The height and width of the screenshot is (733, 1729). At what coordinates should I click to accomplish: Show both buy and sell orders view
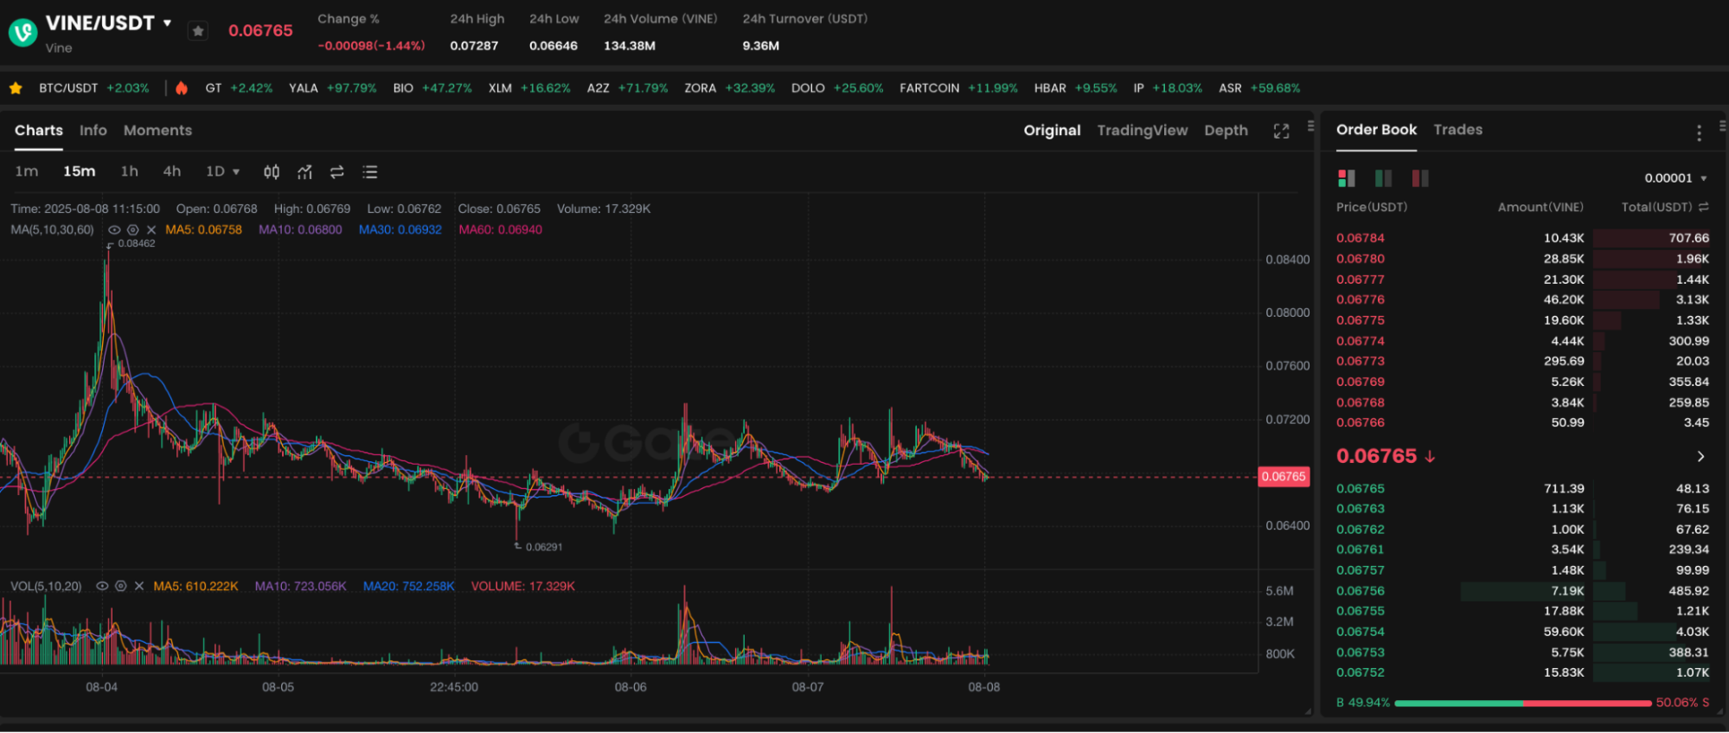(1347, 178)
